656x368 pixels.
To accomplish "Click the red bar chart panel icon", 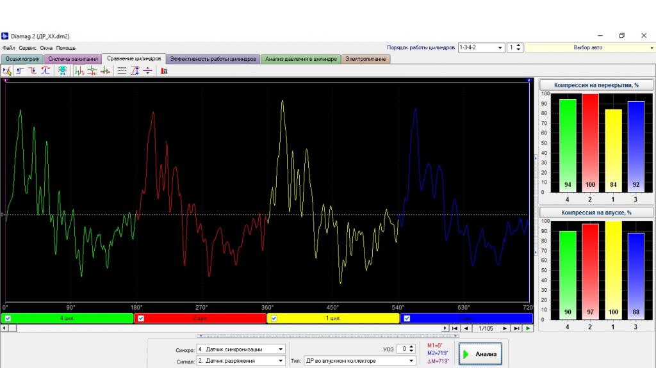I will [165, 70].
